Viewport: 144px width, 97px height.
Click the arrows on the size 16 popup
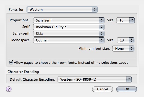[132, 20]
